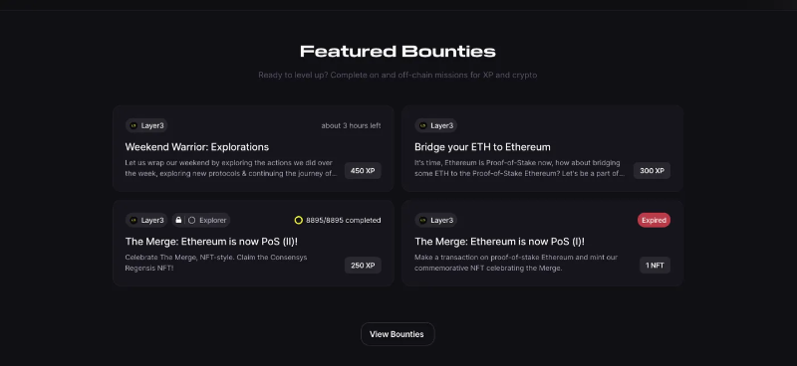The image size is (797, 366).
Task: Open Weekend Warrior: Explorations bounty title
Action: point(196,147)
